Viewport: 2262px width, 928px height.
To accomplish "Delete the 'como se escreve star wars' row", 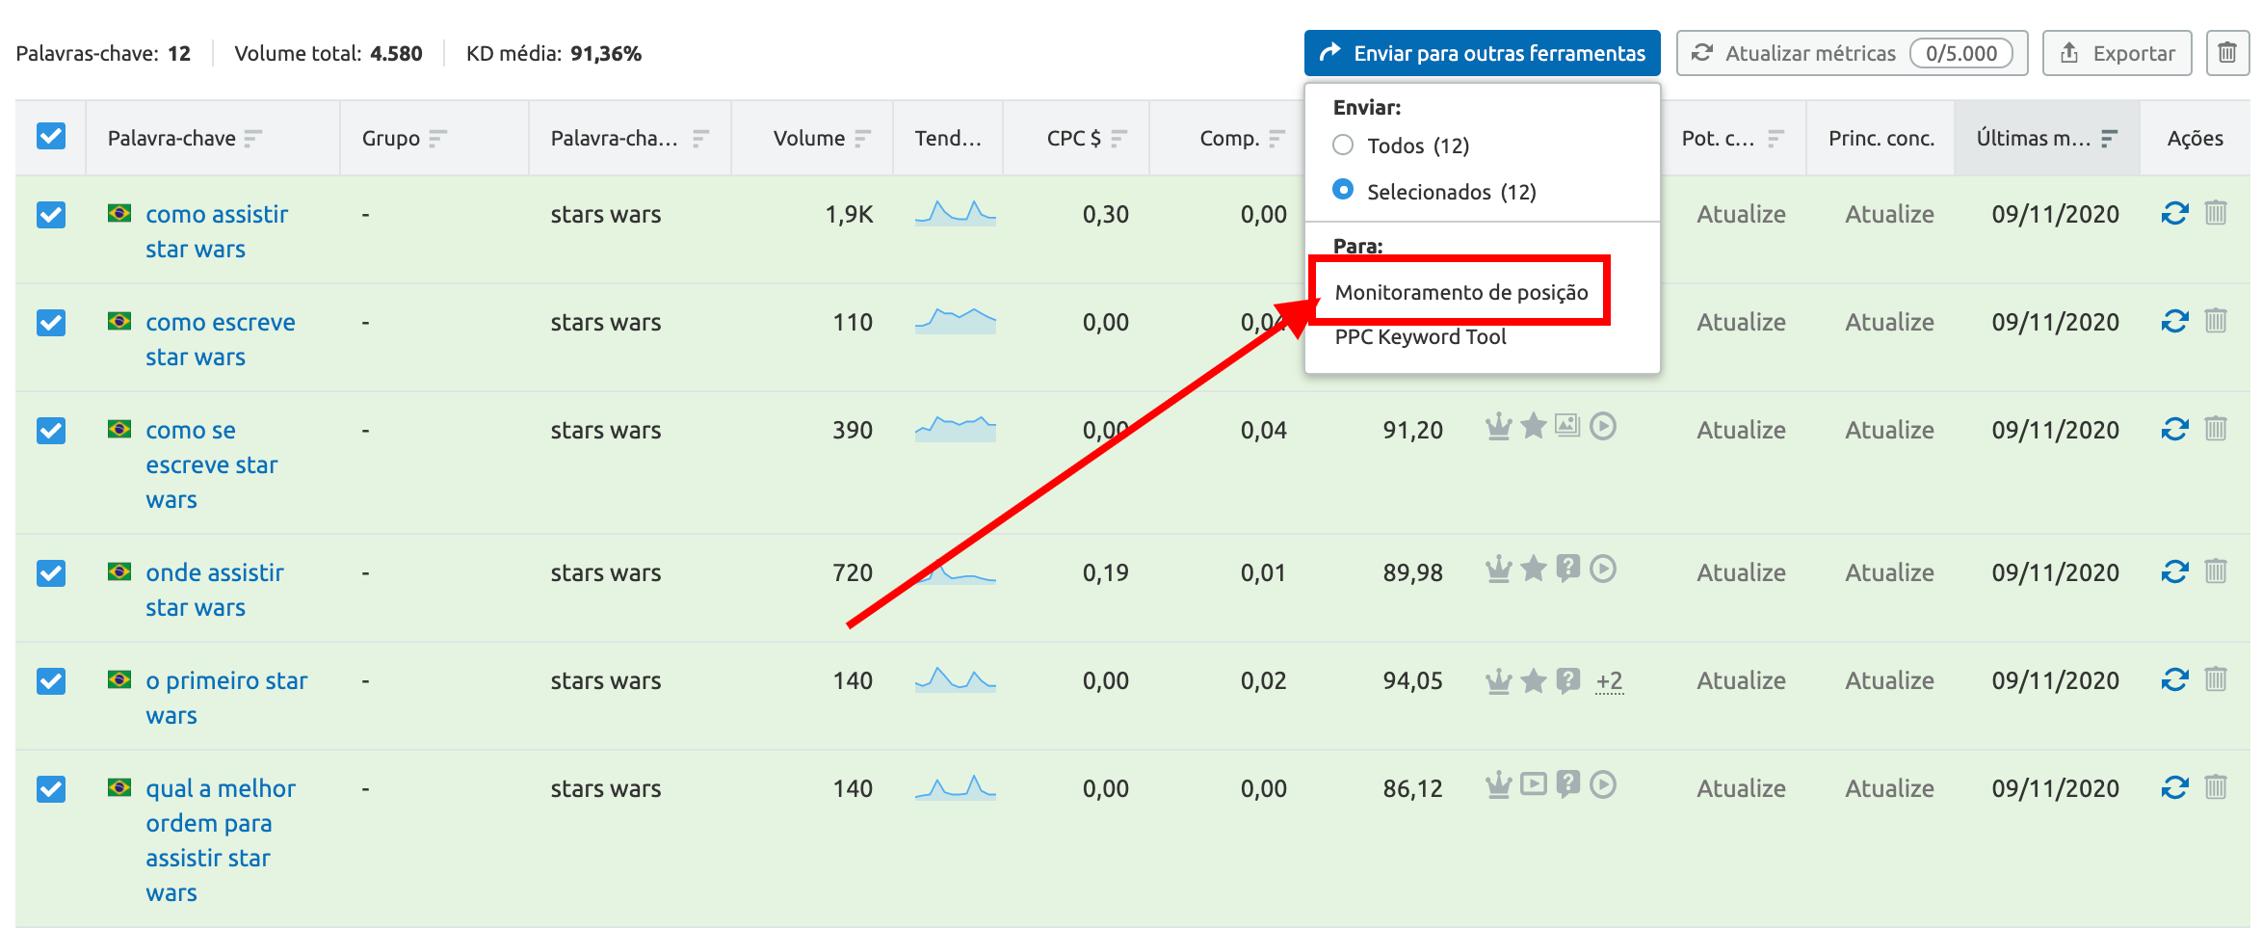I will point(2216,429).
